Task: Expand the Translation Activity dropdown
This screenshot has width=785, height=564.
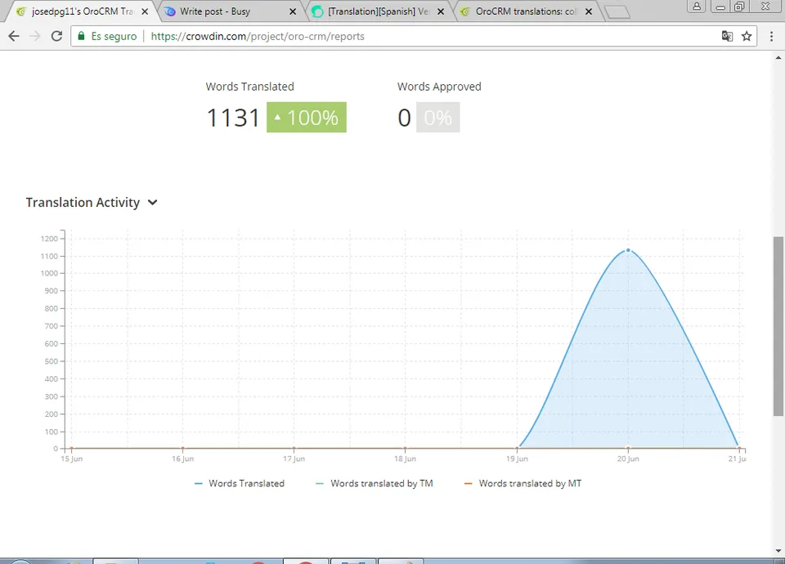Action: tap(153, 202)
